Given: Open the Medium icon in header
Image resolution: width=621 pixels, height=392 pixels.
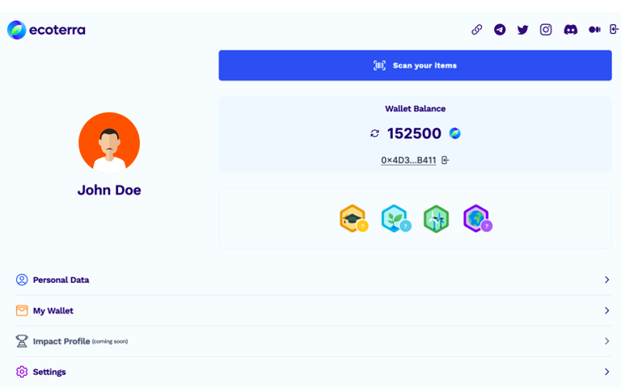Looking at the screenshot, I should (594, 30).
